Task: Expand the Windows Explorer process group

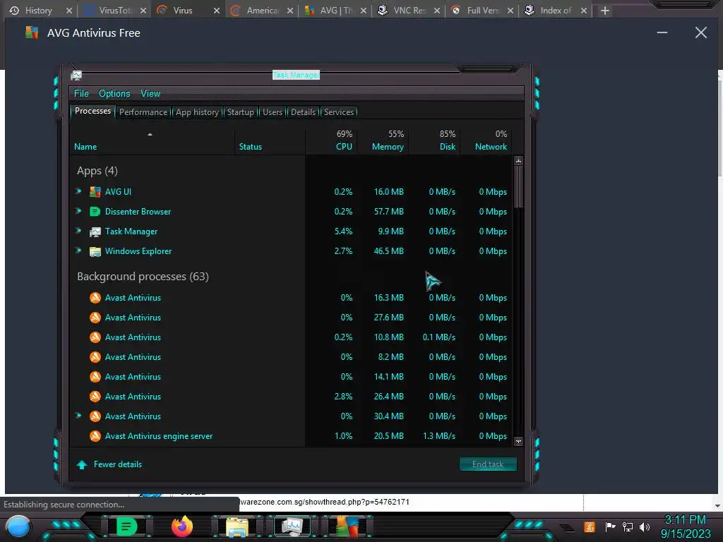Action: click(79, 251)
